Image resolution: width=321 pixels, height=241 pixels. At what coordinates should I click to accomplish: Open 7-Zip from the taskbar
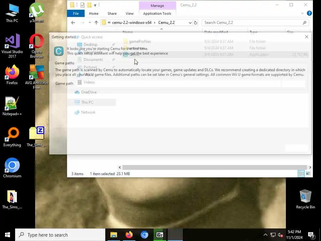click(x=160, y=235)
